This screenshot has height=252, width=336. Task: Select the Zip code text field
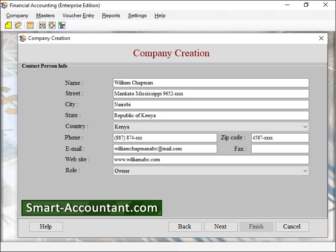[x=280, y=138]
